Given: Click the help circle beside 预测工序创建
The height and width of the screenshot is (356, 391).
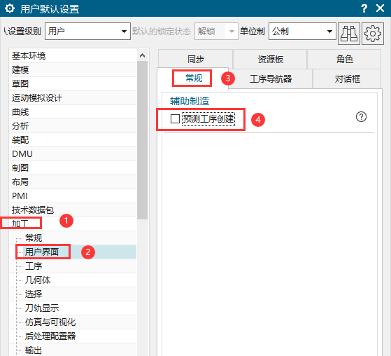Looking at the screenshot, I should click(361, 116).
